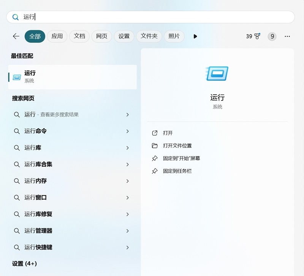The width and height of the screenshot is (304, 276).
Task: Select the 全部 filter tab
Action: tap(35, 36)
